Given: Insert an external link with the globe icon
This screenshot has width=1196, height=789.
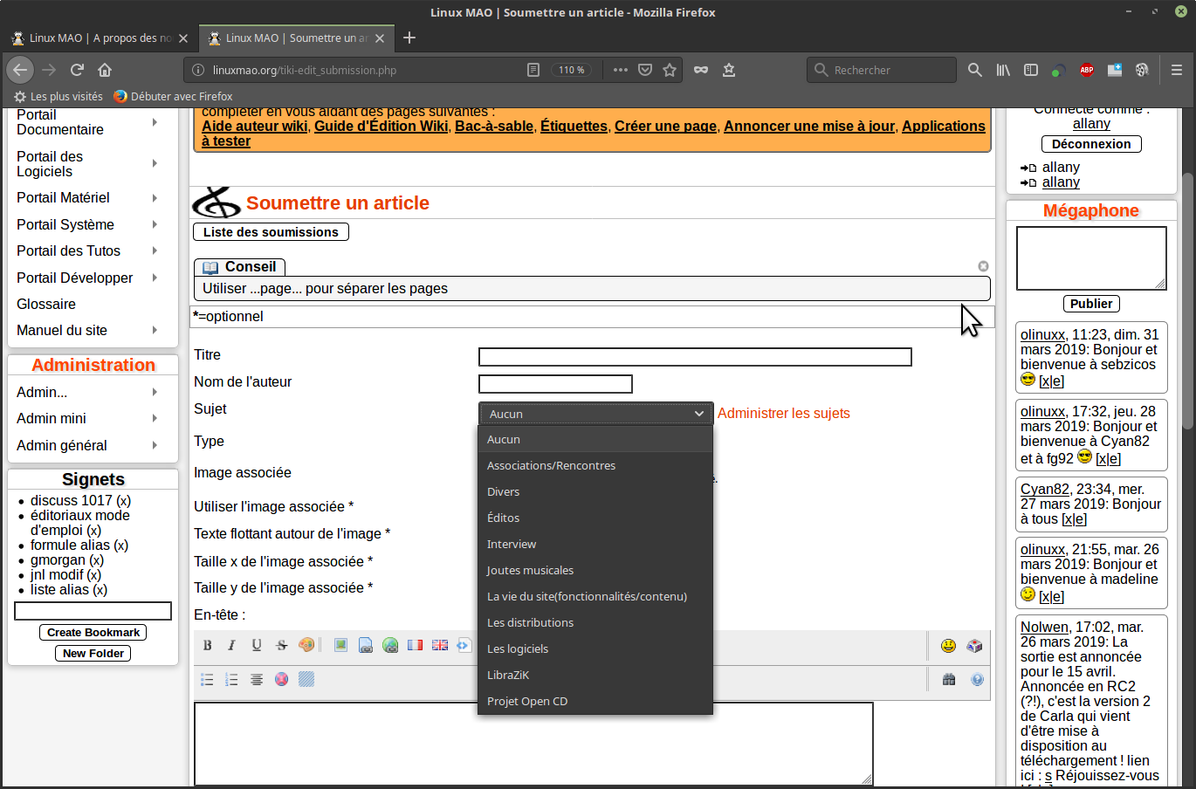Looking at the screenshot, I should [390, 645].
